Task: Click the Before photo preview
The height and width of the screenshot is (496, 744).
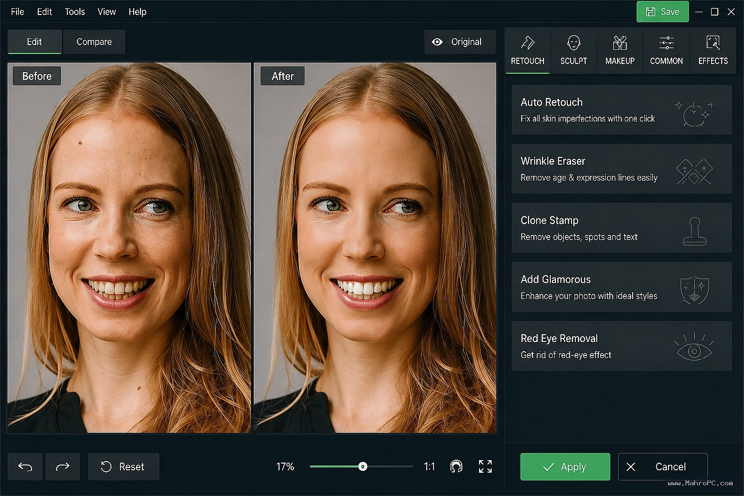Action: click(129, 248)
